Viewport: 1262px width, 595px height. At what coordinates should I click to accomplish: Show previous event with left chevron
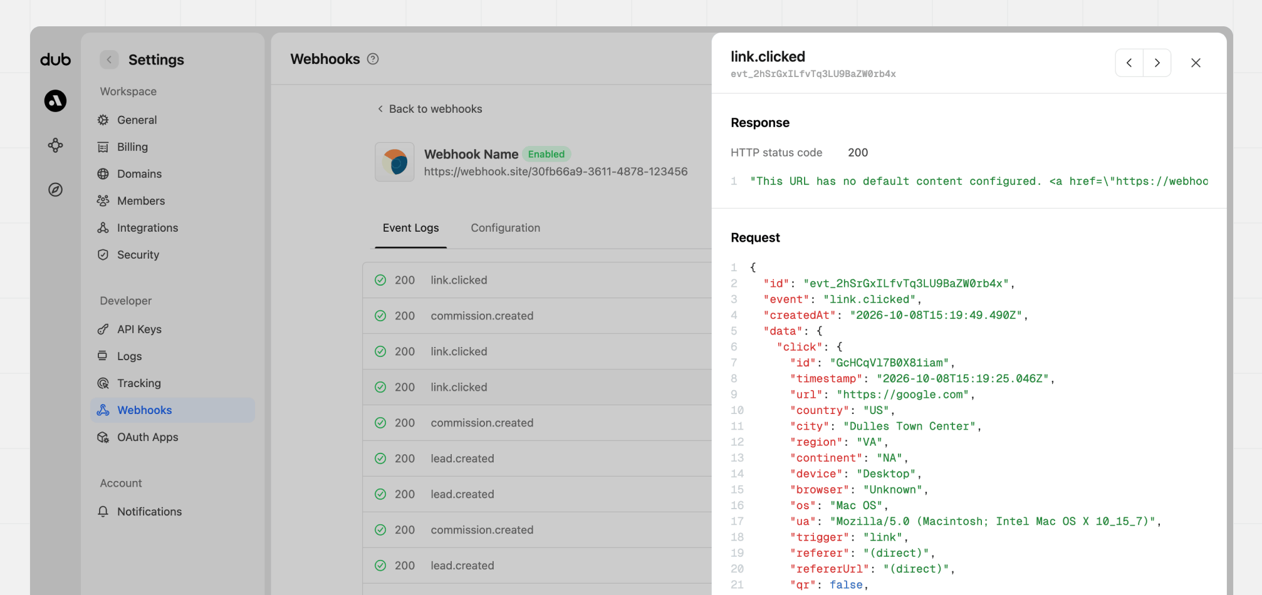(1129, 63)
